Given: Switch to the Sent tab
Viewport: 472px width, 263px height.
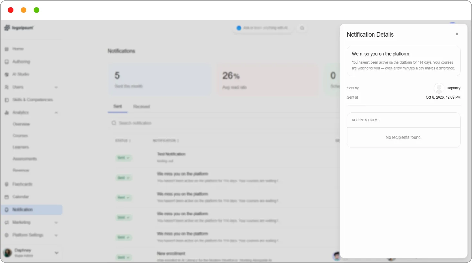Looking at the screenshot, I should (118, 106).
